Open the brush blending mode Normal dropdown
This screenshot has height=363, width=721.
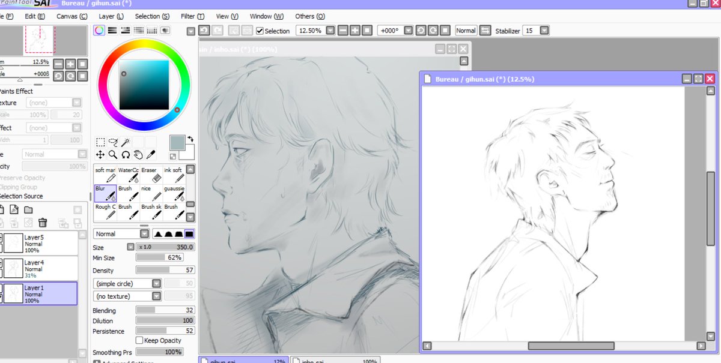click(122, 234)
